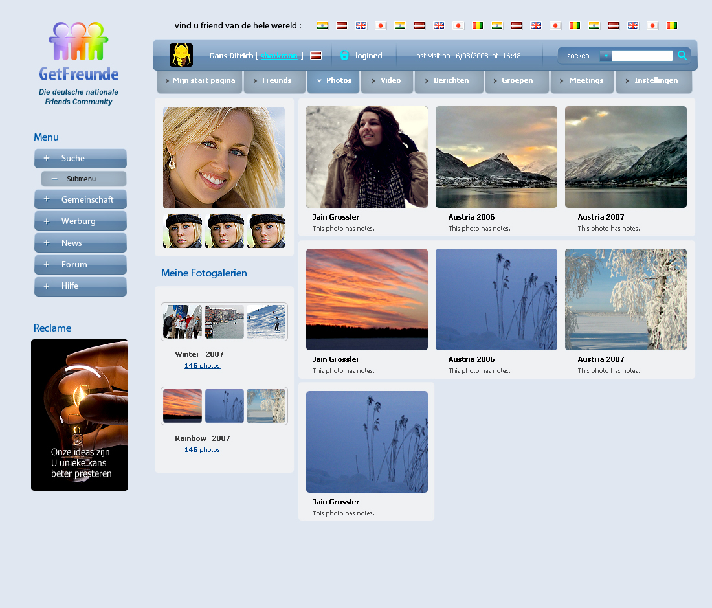Open the Forum menu label
This screenshot has height=608, width=712.
coord(74,264)
